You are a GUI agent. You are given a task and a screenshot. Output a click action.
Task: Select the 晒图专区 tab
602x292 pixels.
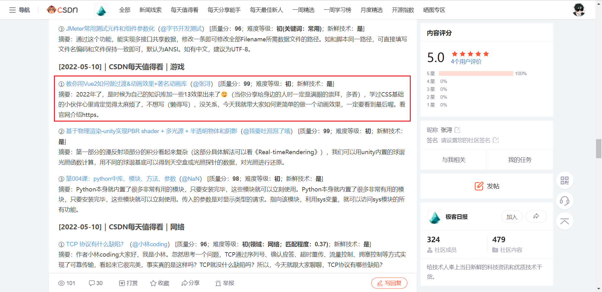pos(434,10)
